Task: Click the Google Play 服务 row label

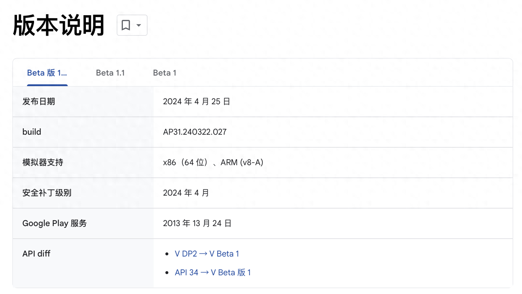Action: 55,223
